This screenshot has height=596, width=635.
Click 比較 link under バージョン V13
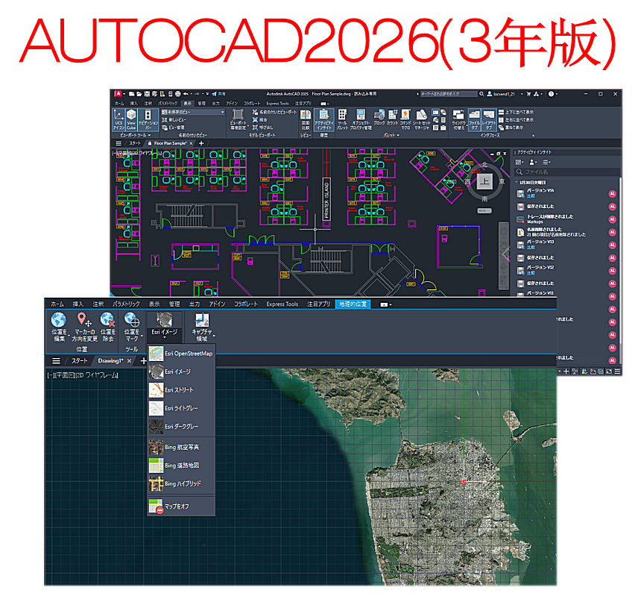531,248
